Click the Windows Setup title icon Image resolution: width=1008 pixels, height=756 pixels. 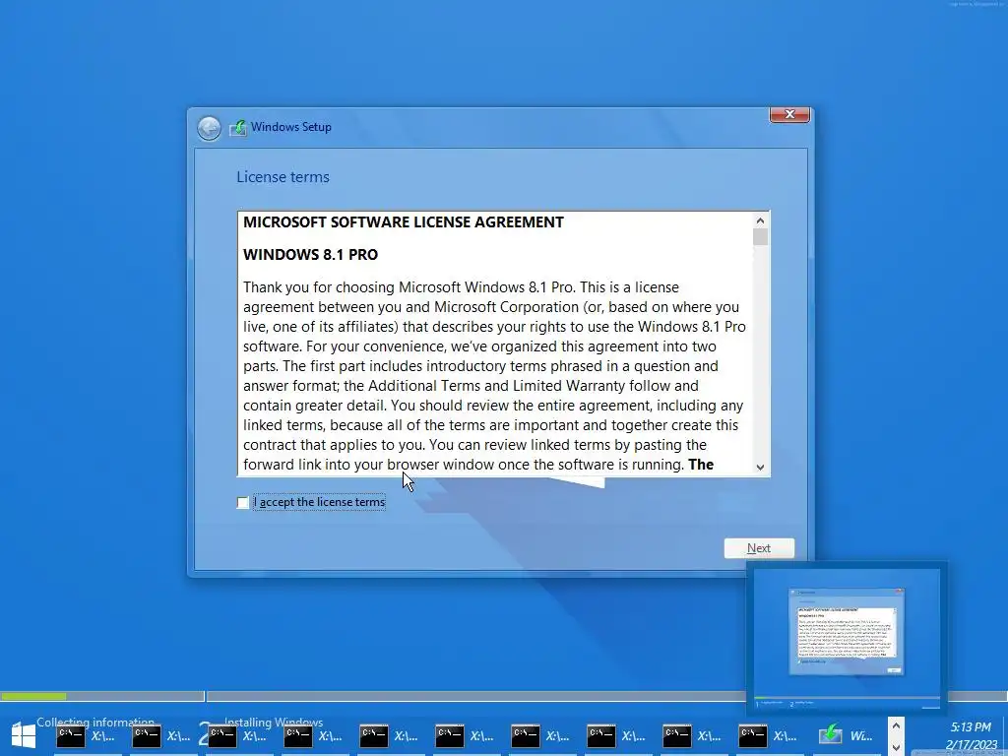point(238,127)
